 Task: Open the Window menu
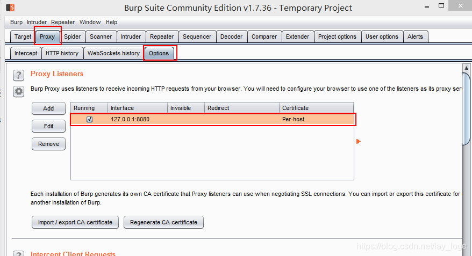click(x=90, y=22)
